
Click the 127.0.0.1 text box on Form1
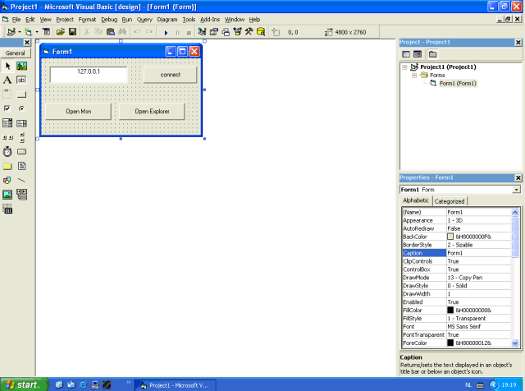click(89, 75)
